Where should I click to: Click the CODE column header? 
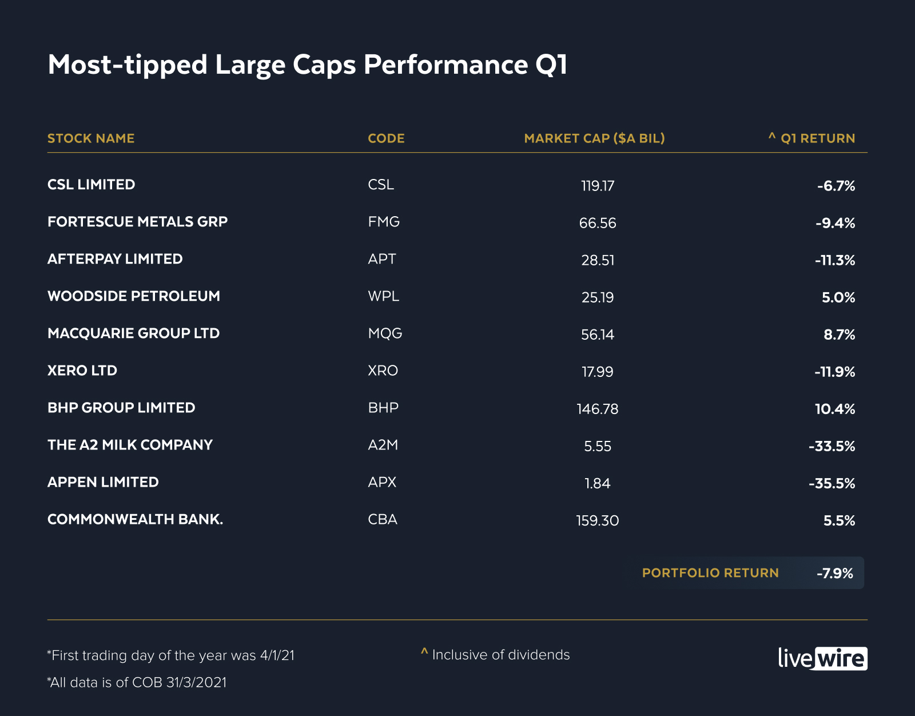click(x=386, y=138)
